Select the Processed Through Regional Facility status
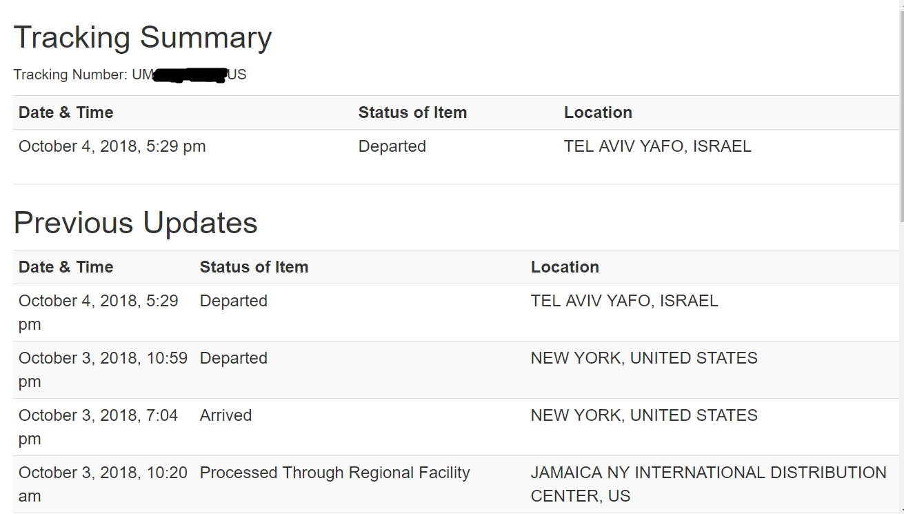 click(x=334, y=473)
